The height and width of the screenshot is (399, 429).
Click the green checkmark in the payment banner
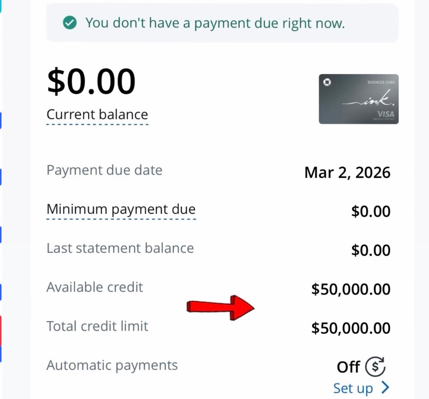(x=70, y=23)
